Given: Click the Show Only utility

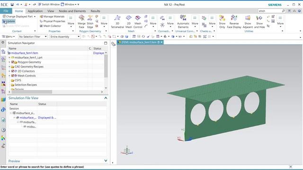Looking at the screenshot, I should point(222,22).
